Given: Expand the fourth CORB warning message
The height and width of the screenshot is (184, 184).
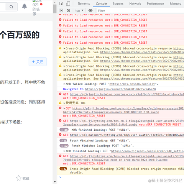Looking at the screenshot, I should [x=64, y=75].
